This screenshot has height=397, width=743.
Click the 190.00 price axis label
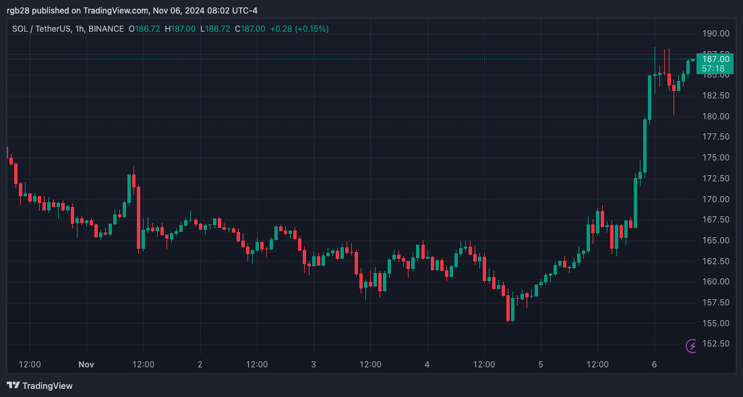point(715,34)
